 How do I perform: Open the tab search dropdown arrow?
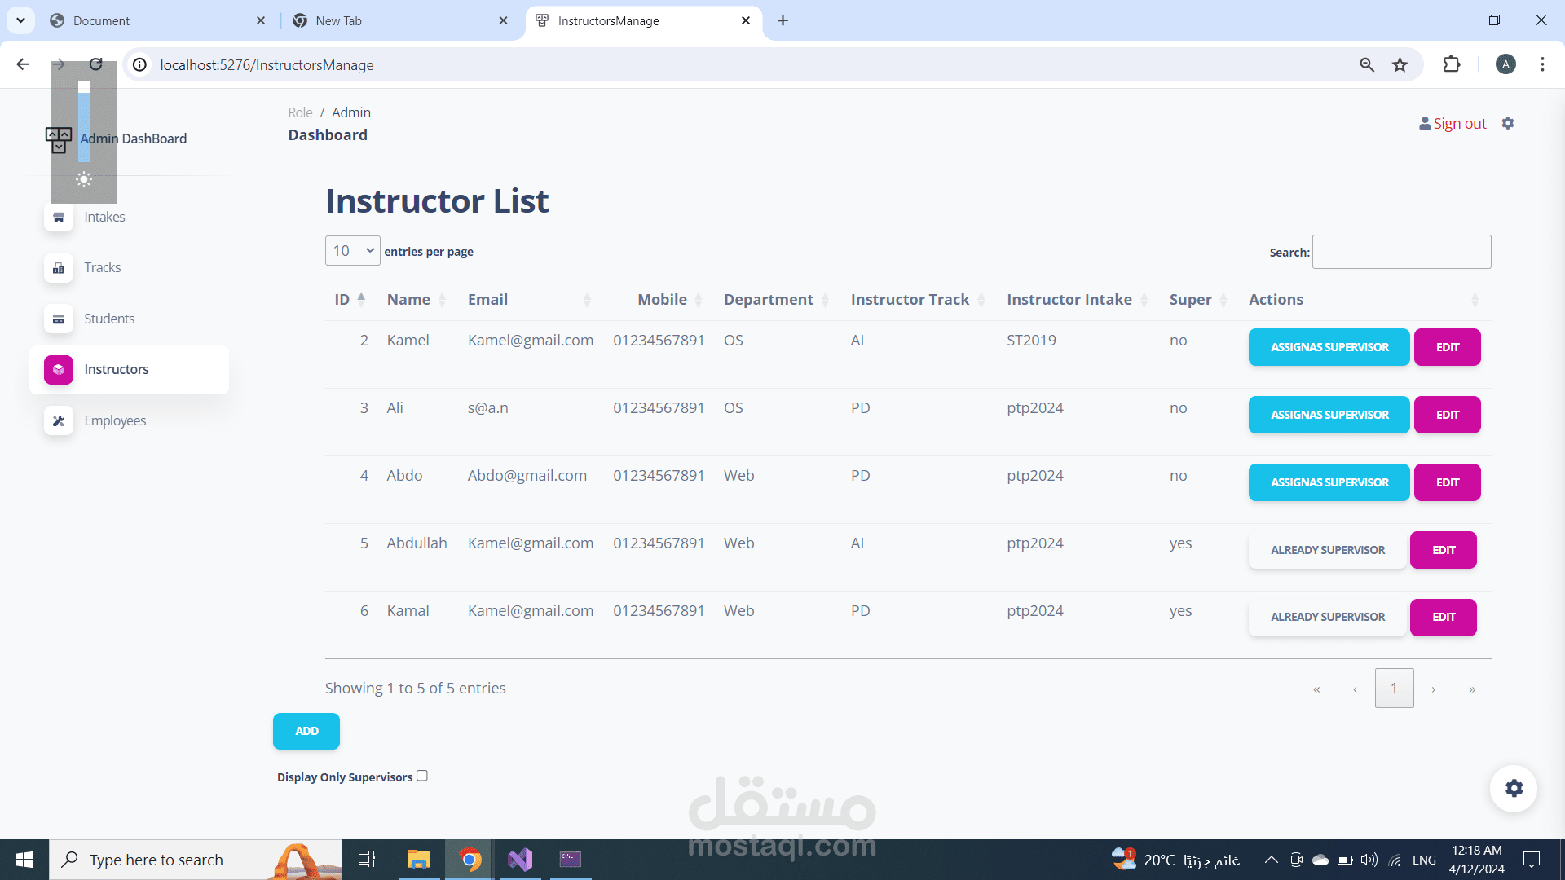click(20, 20)
